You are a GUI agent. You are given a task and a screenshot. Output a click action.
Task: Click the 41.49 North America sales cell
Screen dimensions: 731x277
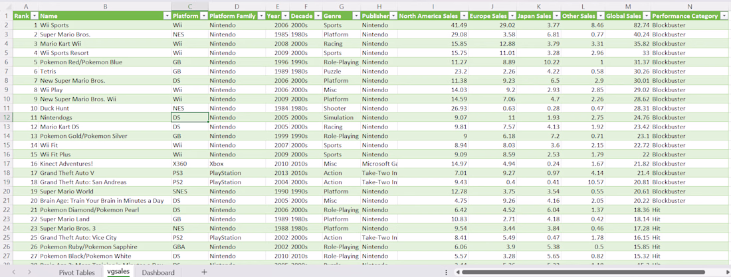(x=433, y=25)
